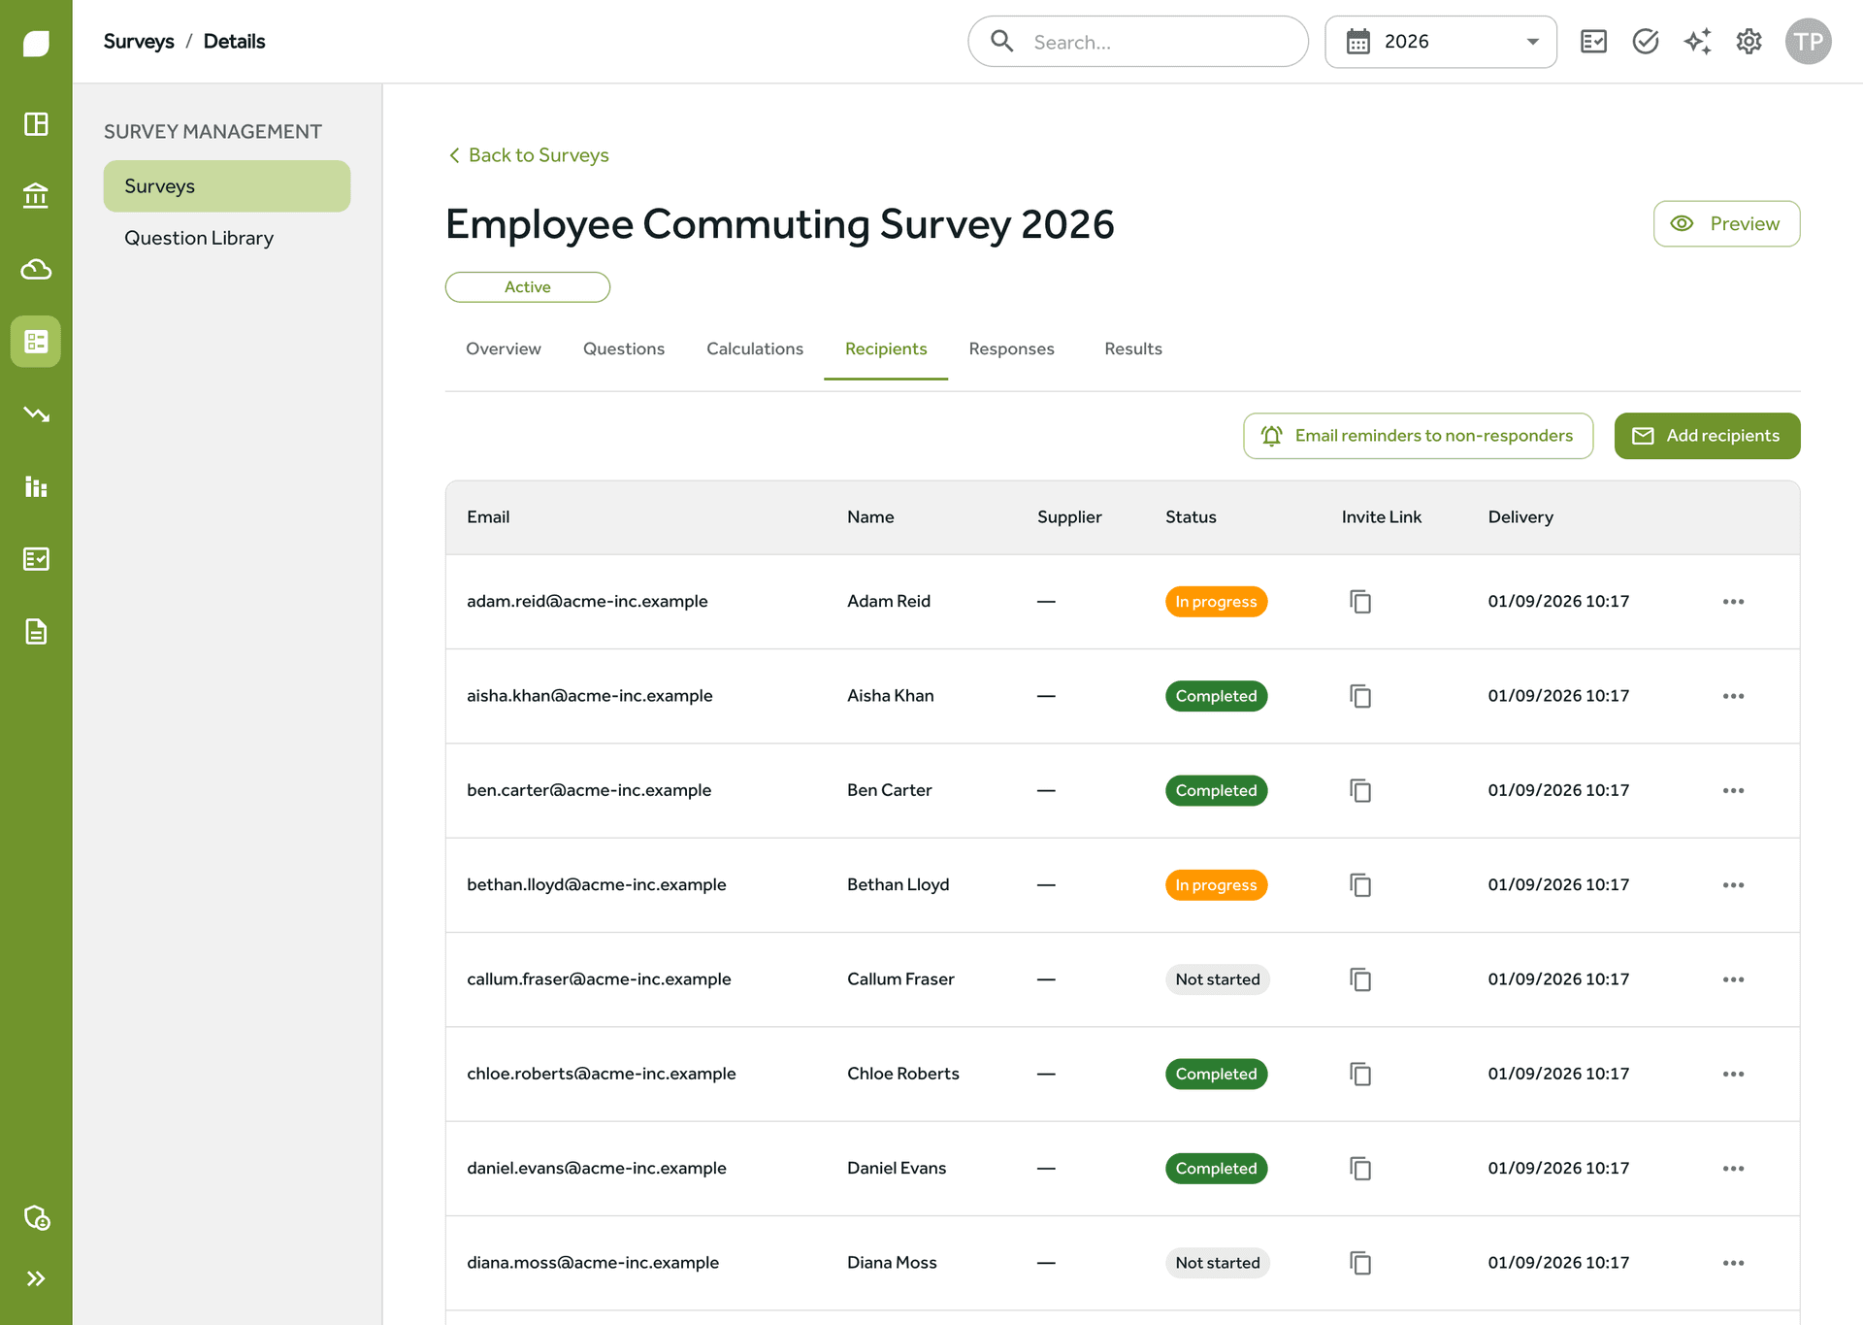This screenshot has width=1863, height=1325.
Task: Open the document icon in sidebar
Action: 36,632
